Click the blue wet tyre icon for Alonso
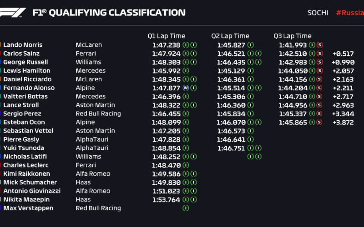The width and height of the screenshot is (364, 227). pos(186,88)
